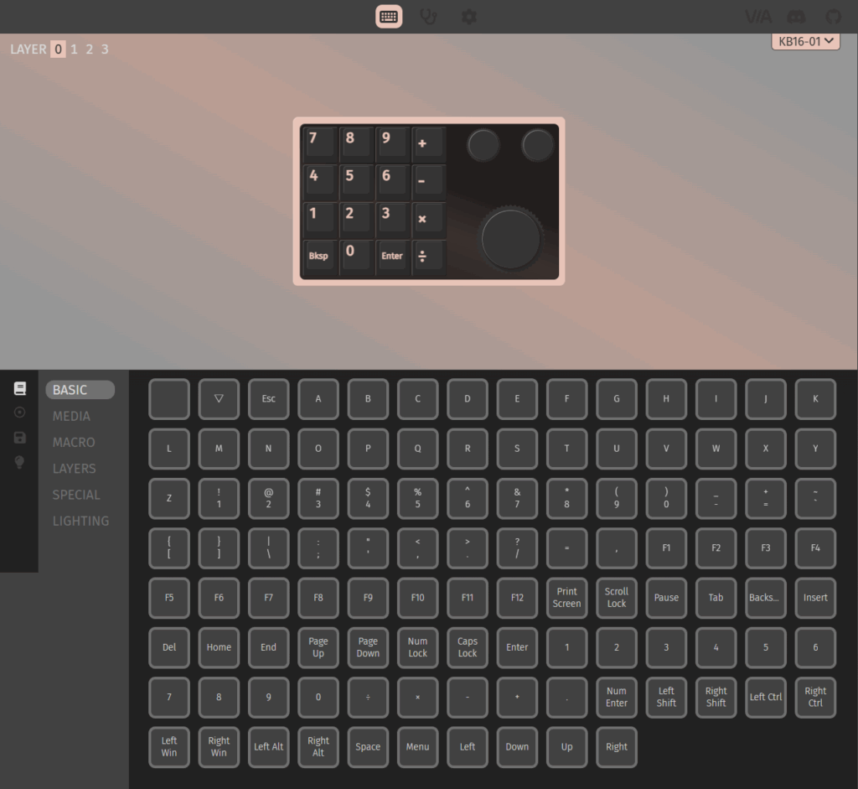
Task: Switch to layer 3
Action: pyautogui.click(x=105, y=49)
